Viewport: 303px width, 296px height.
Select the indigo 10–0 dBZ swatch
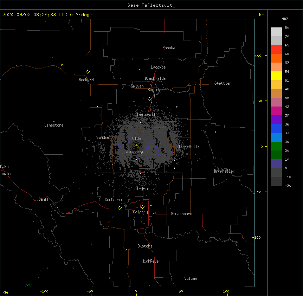[276, 164]
